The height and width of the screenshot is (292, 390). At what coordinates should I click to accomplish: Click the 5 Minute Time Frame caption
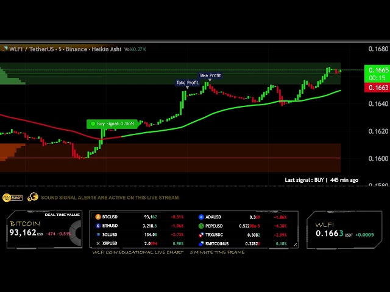217,252
